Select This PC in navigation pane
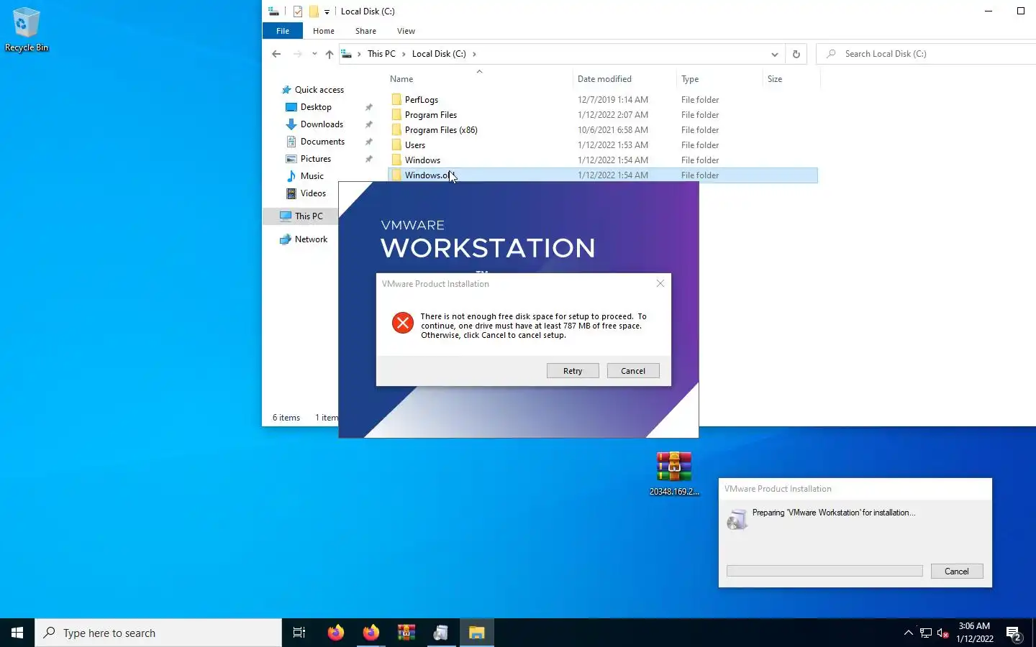 309,216
